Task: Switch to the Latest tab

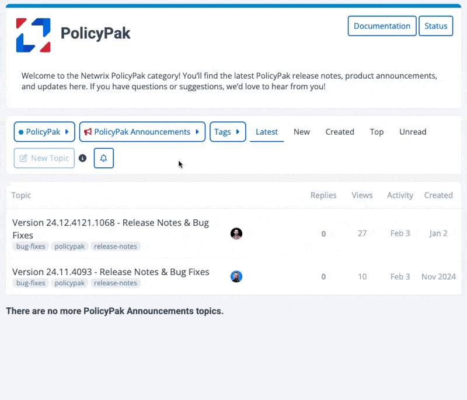Action: (267, 132)
